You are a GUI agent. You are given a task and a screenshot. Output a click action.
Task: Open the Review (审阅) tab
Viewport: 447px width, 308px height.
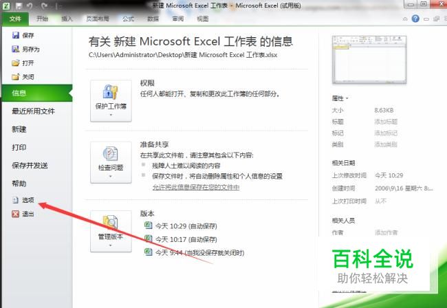(178, 19)
